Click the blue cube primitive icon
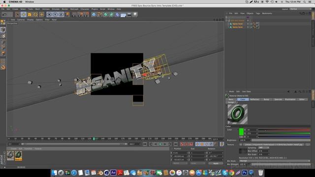The height and width of the screenshot is (177, 315). [x=94, y=14]
